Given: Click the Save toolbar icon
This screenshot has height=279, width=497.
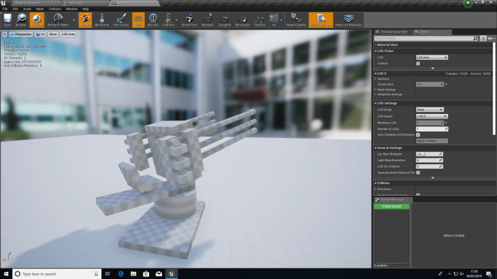Looking at the screenshot, I should (8, 20).
